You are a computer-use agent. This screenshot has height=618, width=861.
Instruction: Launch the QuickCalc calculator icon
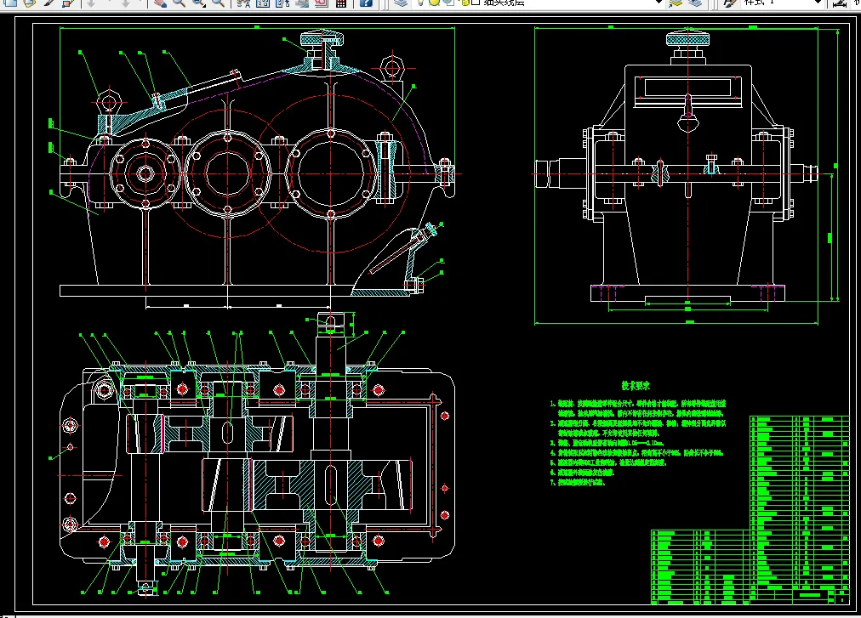(x=340, y=3)
